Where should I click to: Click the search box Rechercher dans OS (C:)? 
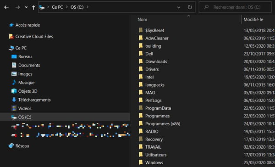235,7
